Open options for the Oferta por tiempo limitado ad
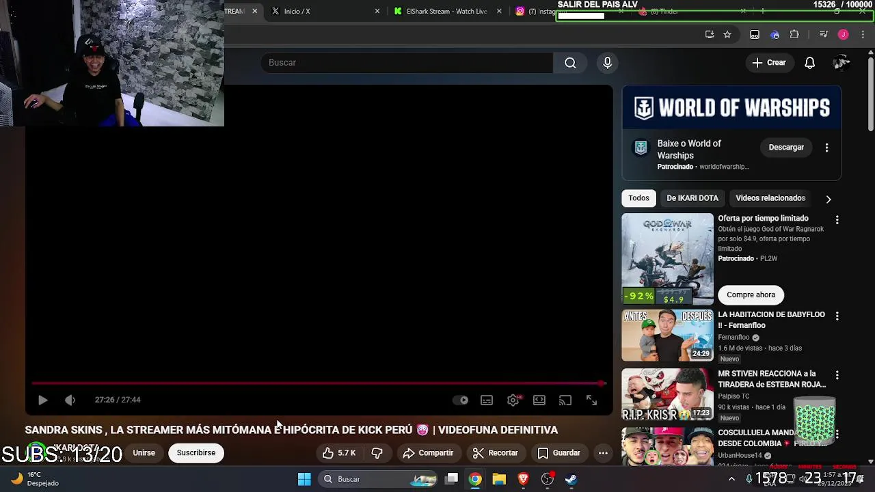 coord(837,220)
